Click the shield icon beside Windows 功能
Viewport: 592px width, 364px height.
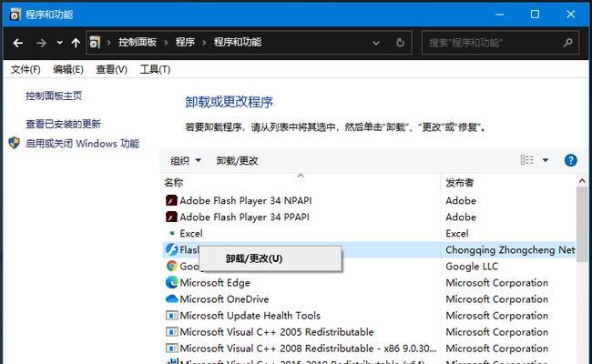pyautogui.click(x=15, y=143)
